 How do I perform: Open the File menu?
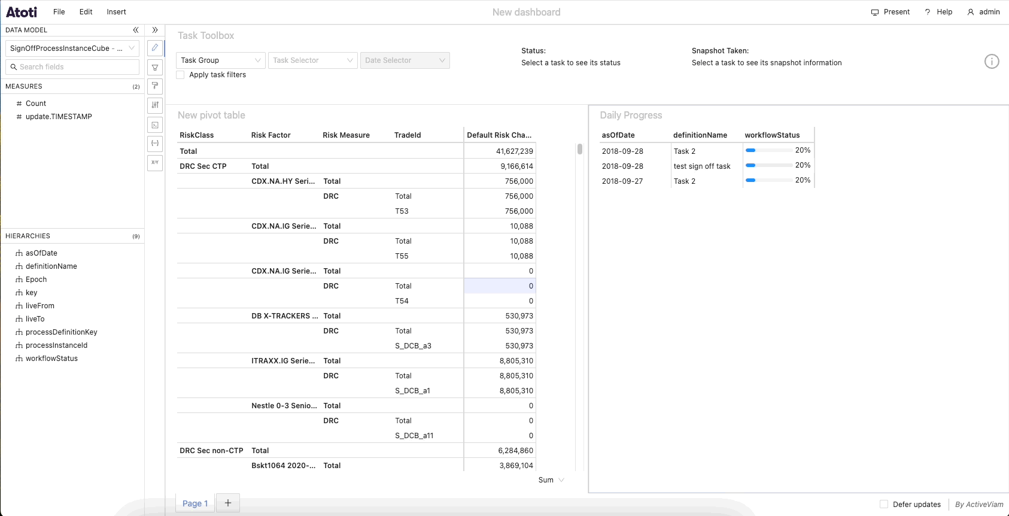tap(59, 12)
